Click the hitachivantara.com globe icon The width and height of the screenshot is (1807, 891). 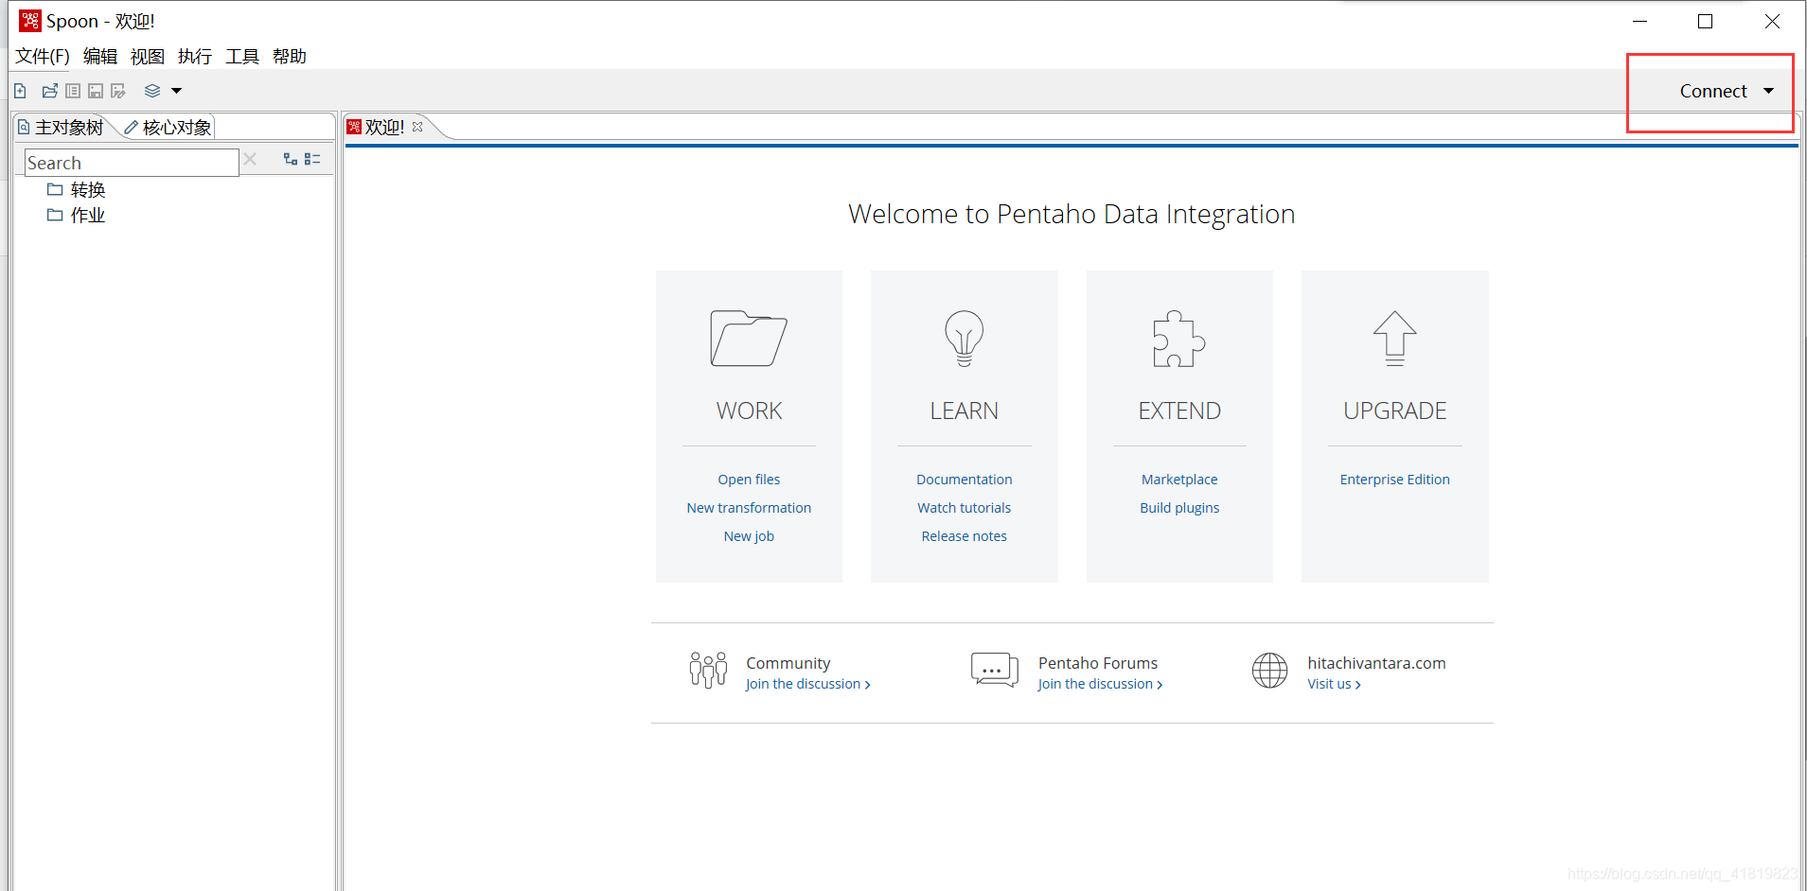1269,671
